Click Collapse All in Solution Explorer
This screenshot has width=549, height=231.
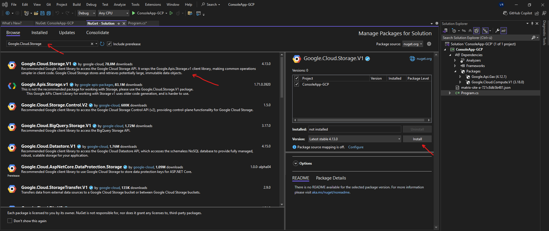[x=470, y=31]
